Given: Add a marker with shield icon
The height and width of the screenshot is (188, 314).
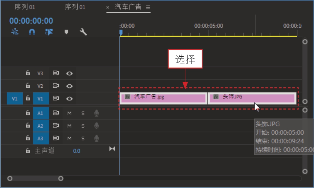Looking at the screenshot, I should [66, 32].
